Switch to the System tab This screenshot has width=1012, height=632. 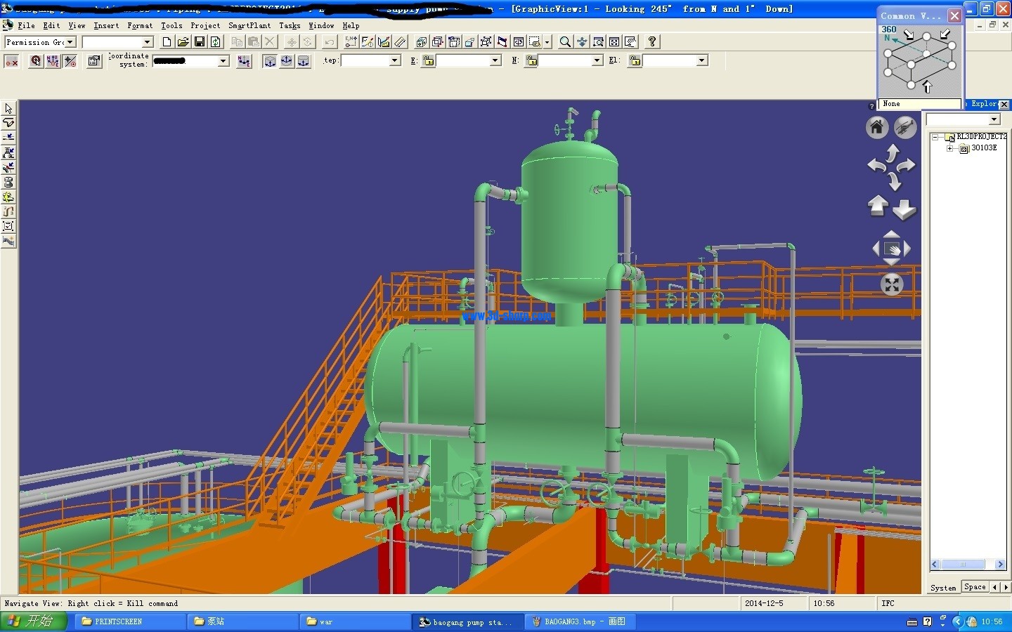point(943,588)
